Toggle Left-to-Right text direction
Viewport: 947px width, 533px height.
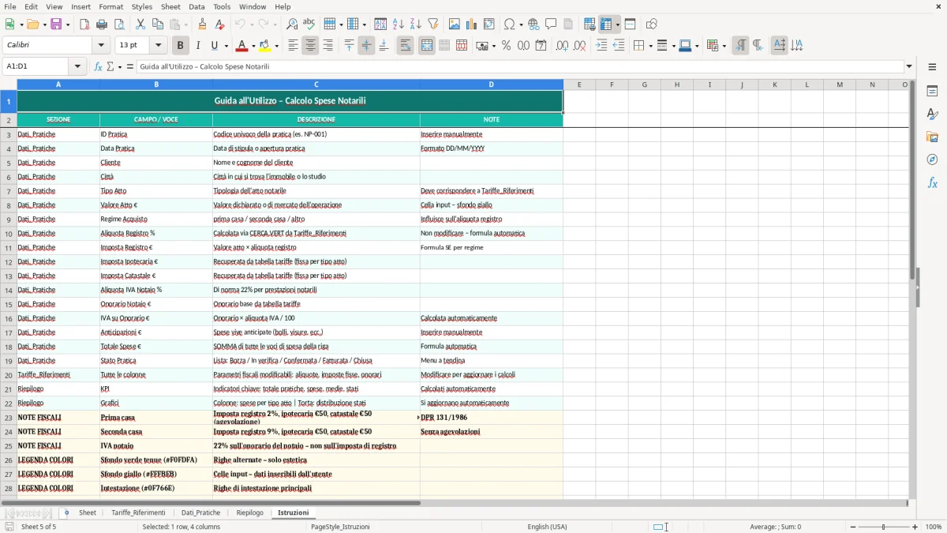740,46
